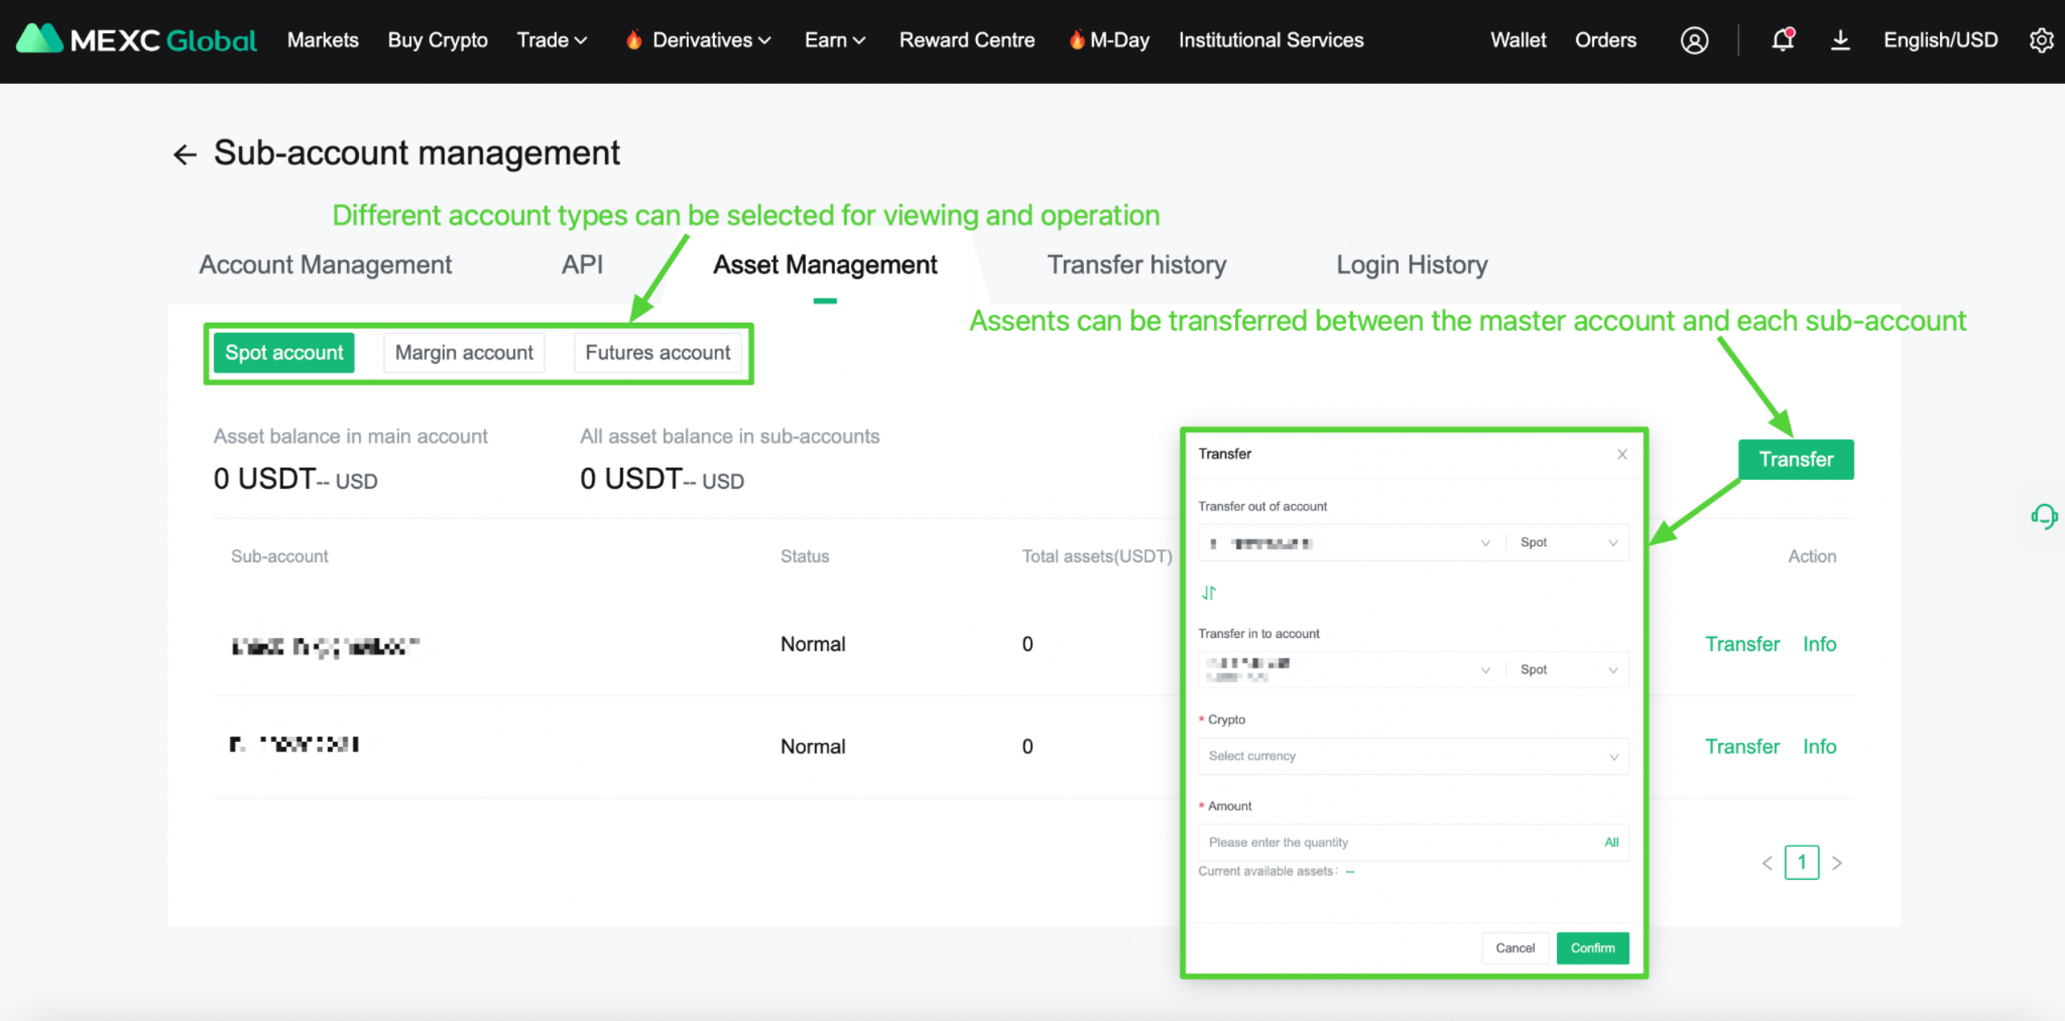Image resolution: width=2065 pixels, height=1021 pixels.
Task: Switch to Futures account view
Action: coord(657,352)
